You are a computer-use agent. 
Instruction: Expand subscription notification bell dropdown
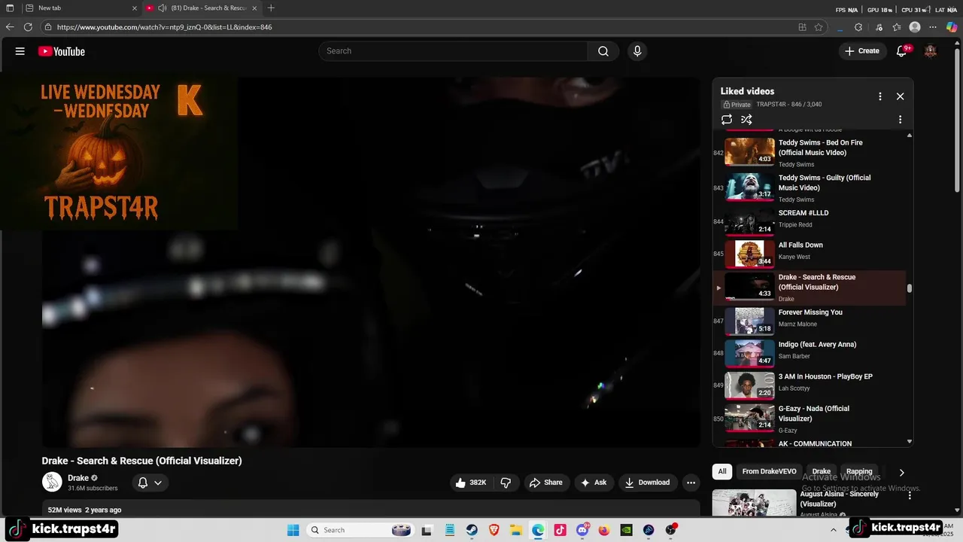click(x=150, y=483)
